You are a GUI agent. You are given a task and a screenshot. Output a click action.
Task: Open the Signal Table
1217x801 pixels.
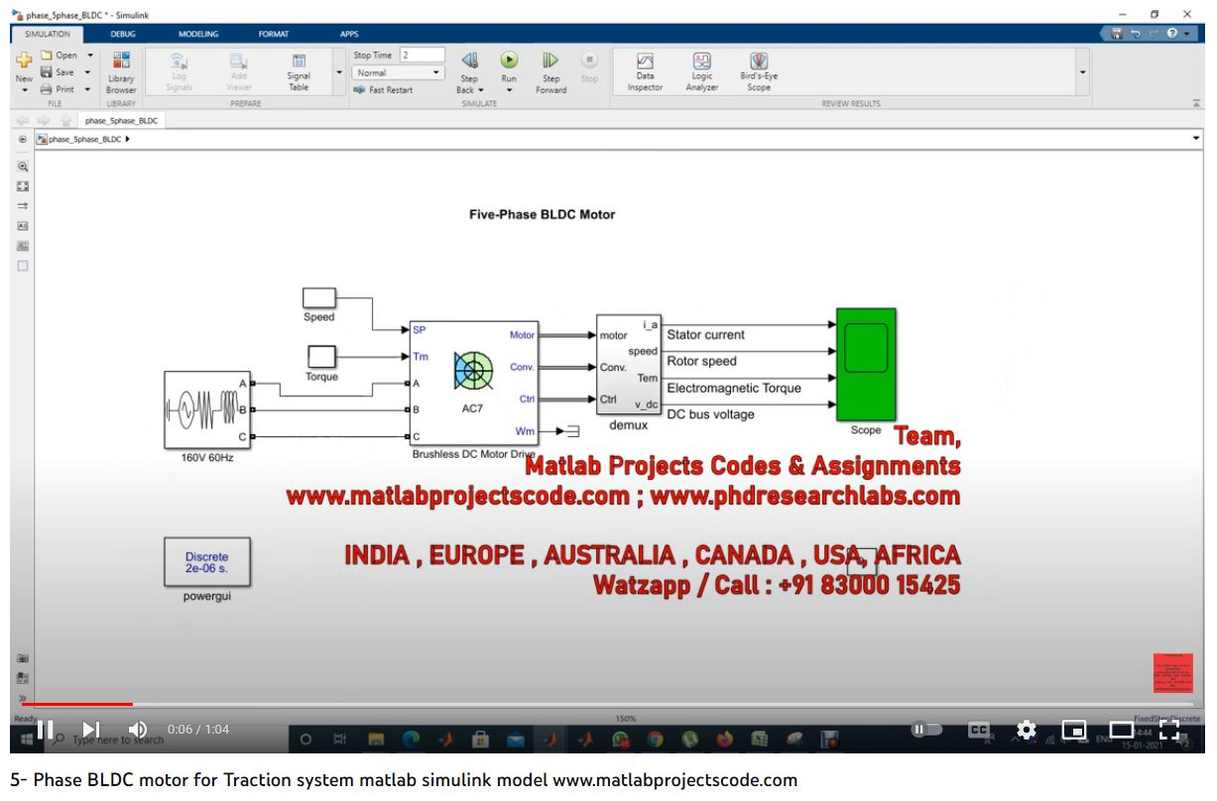click(299, 62)
